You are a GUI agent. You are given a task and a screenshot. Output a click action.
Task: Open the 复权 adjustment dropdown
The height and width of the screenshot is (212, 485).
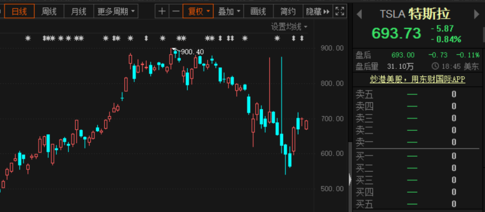pos(198,12)
